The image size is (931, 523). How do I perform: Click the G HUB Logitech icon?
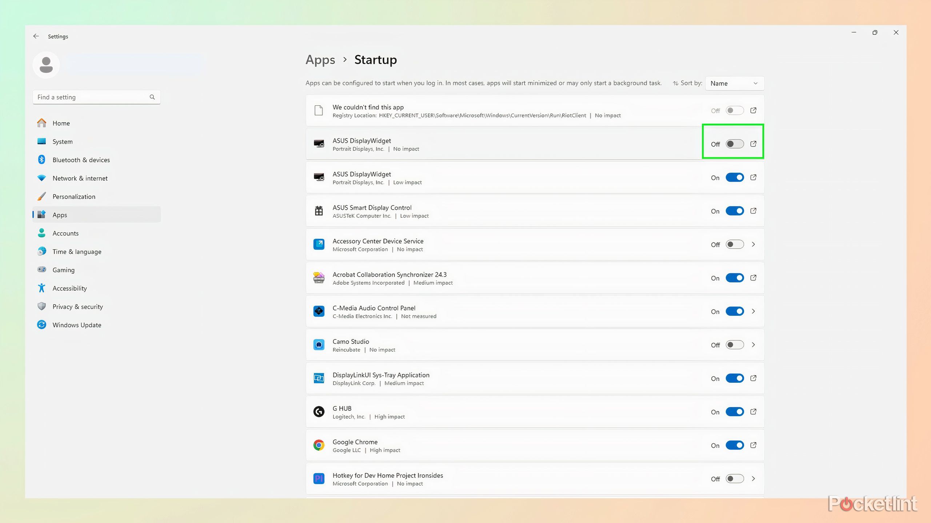pos(319,411)
